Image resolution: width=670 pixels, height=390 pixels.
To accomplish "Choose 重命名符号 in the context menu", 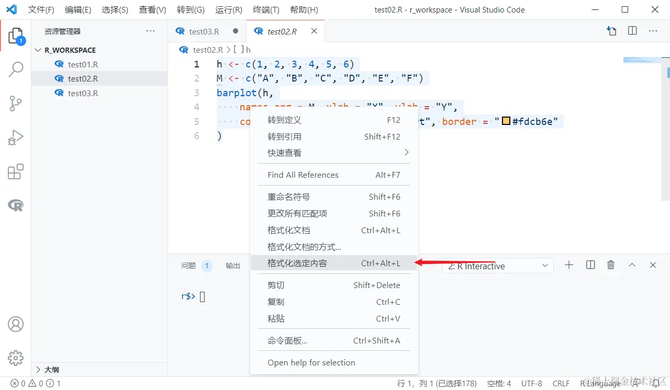I will click(x=334, y=197).
